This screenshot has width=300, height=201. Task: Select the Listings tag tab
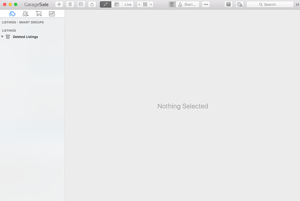click(12, 14)
